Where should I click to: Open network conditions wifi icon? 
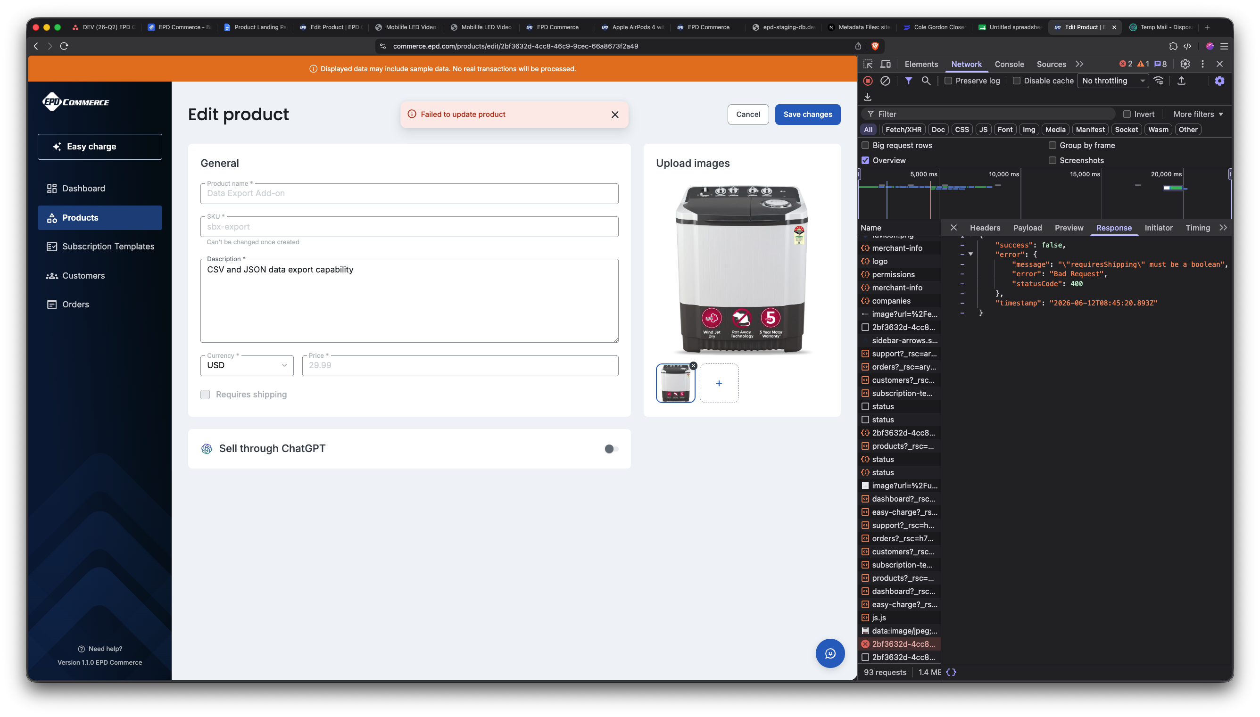1159,81
